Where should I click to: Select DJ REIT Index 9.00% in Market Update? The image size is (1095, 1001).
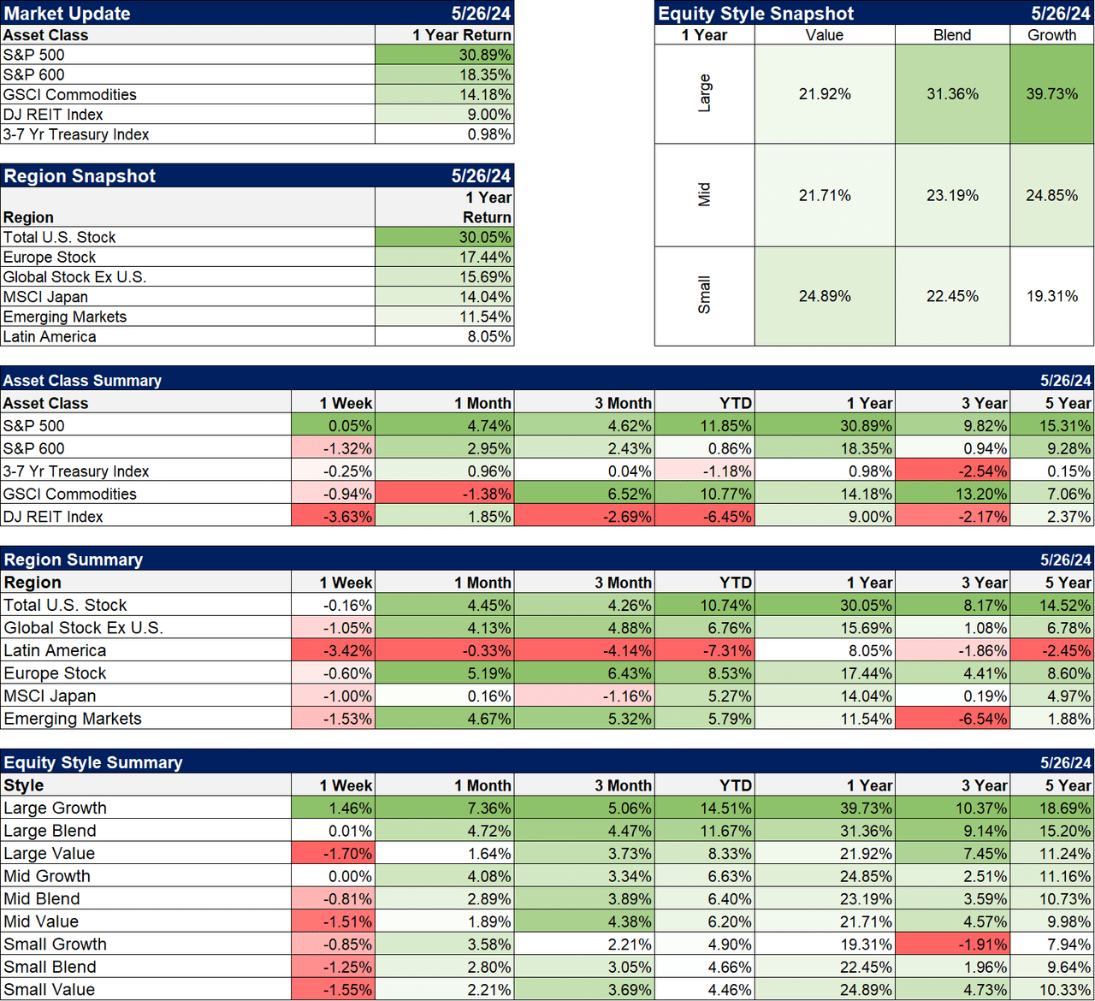click(445, 115)
